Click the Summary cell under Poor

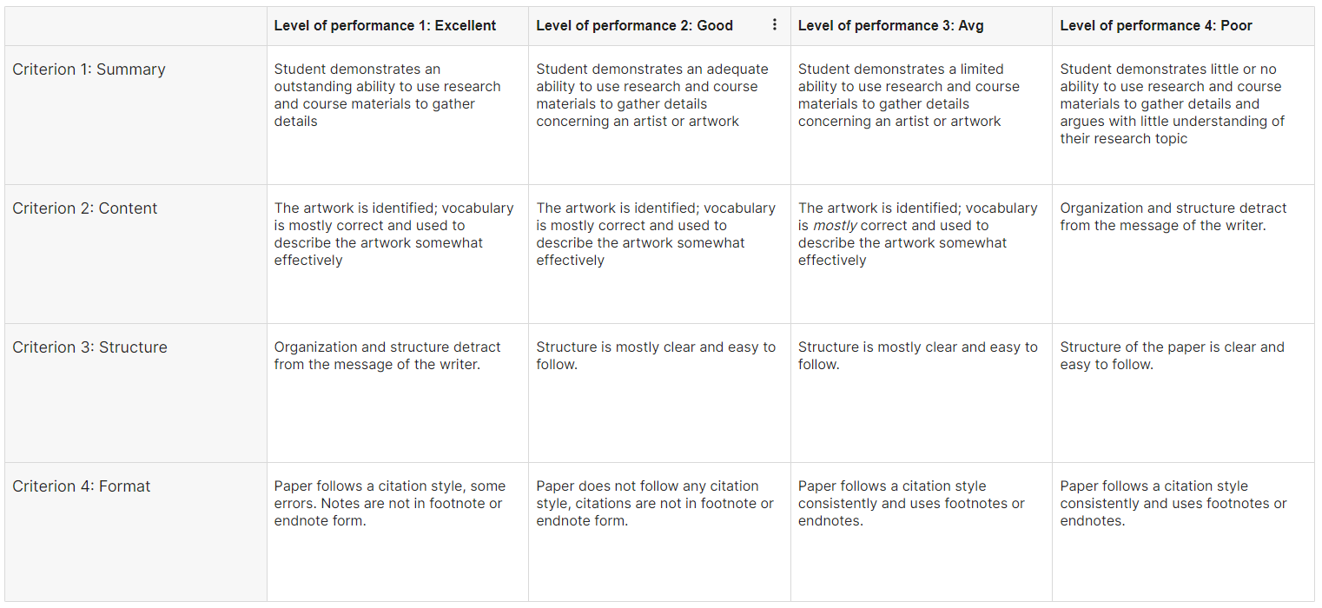(1172, 104)
